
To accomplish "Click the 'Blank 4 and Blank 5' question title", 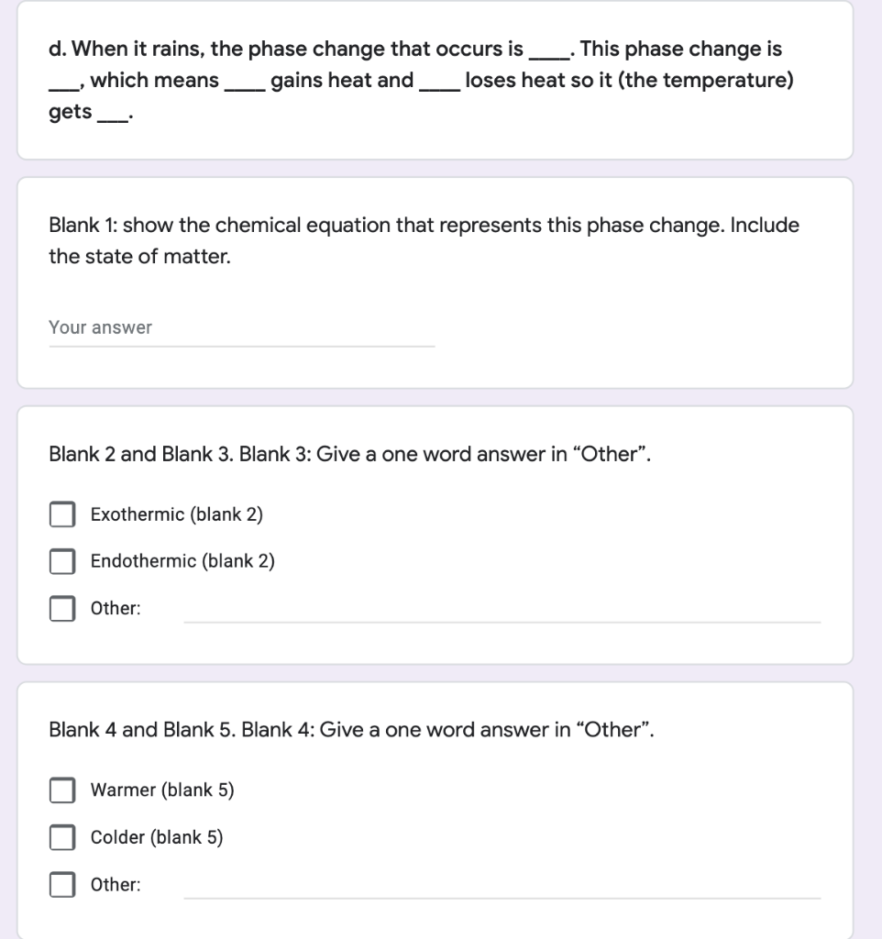I will point(352,730).
